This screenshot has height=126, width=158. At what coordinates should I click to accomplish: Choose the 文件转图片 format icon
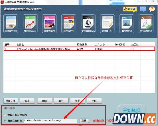point(49,24)
